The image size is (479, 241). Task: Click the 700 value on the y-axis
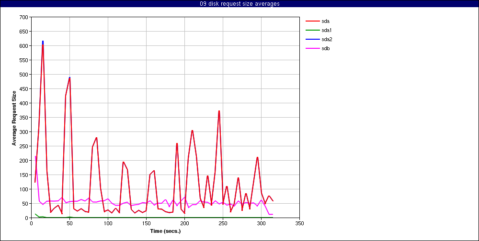coord(23,17)
